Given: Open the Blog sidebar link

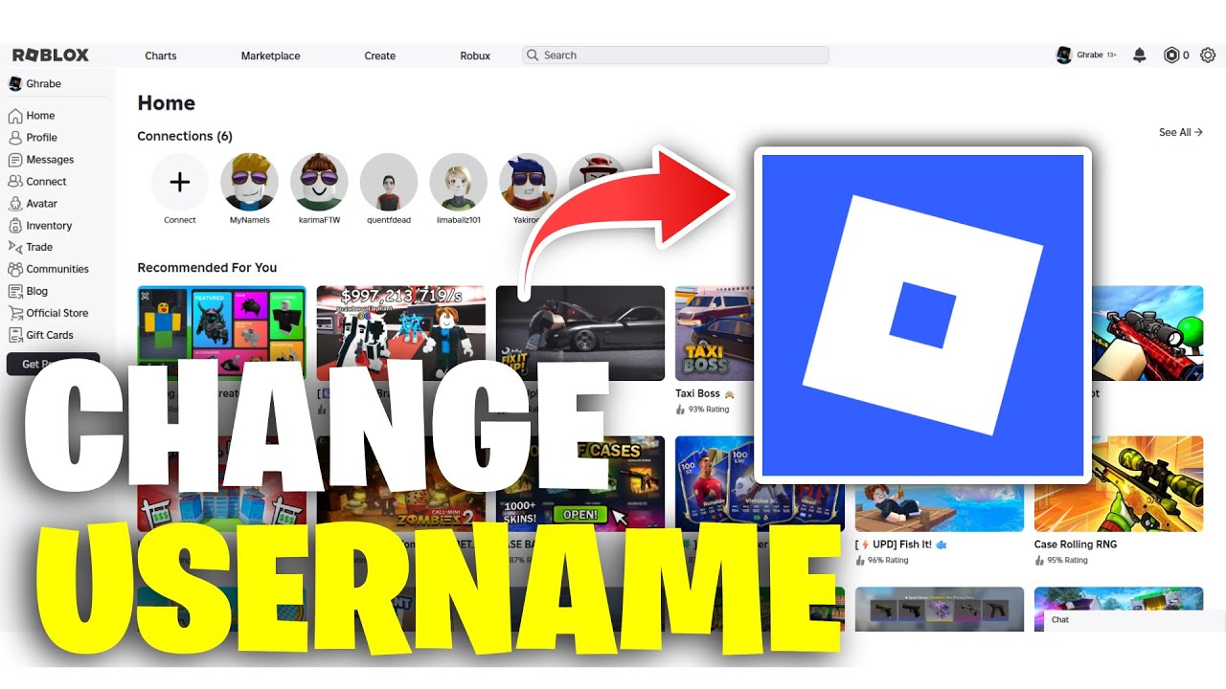Looking at the screenshot, I should point(28,291).
